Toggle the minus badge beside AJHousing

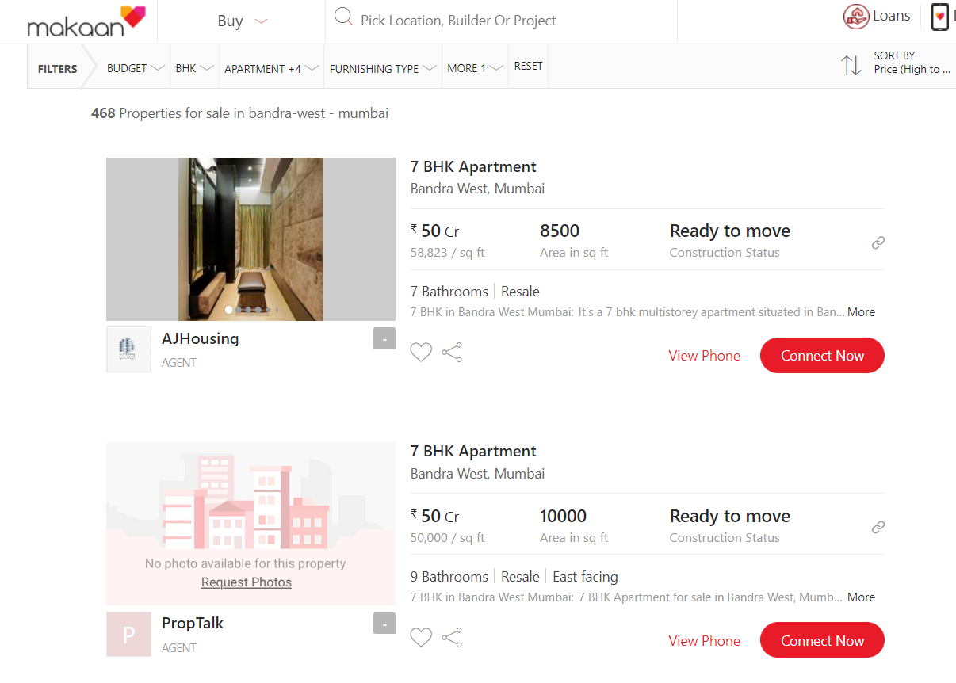tap(384, 339)
